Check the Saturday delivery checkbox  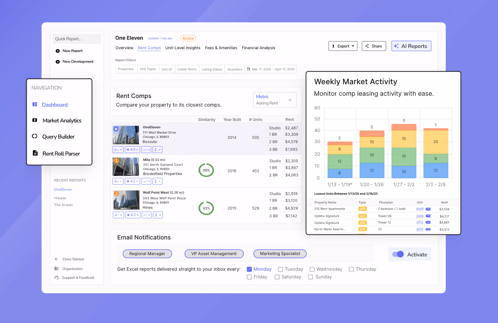277,277
